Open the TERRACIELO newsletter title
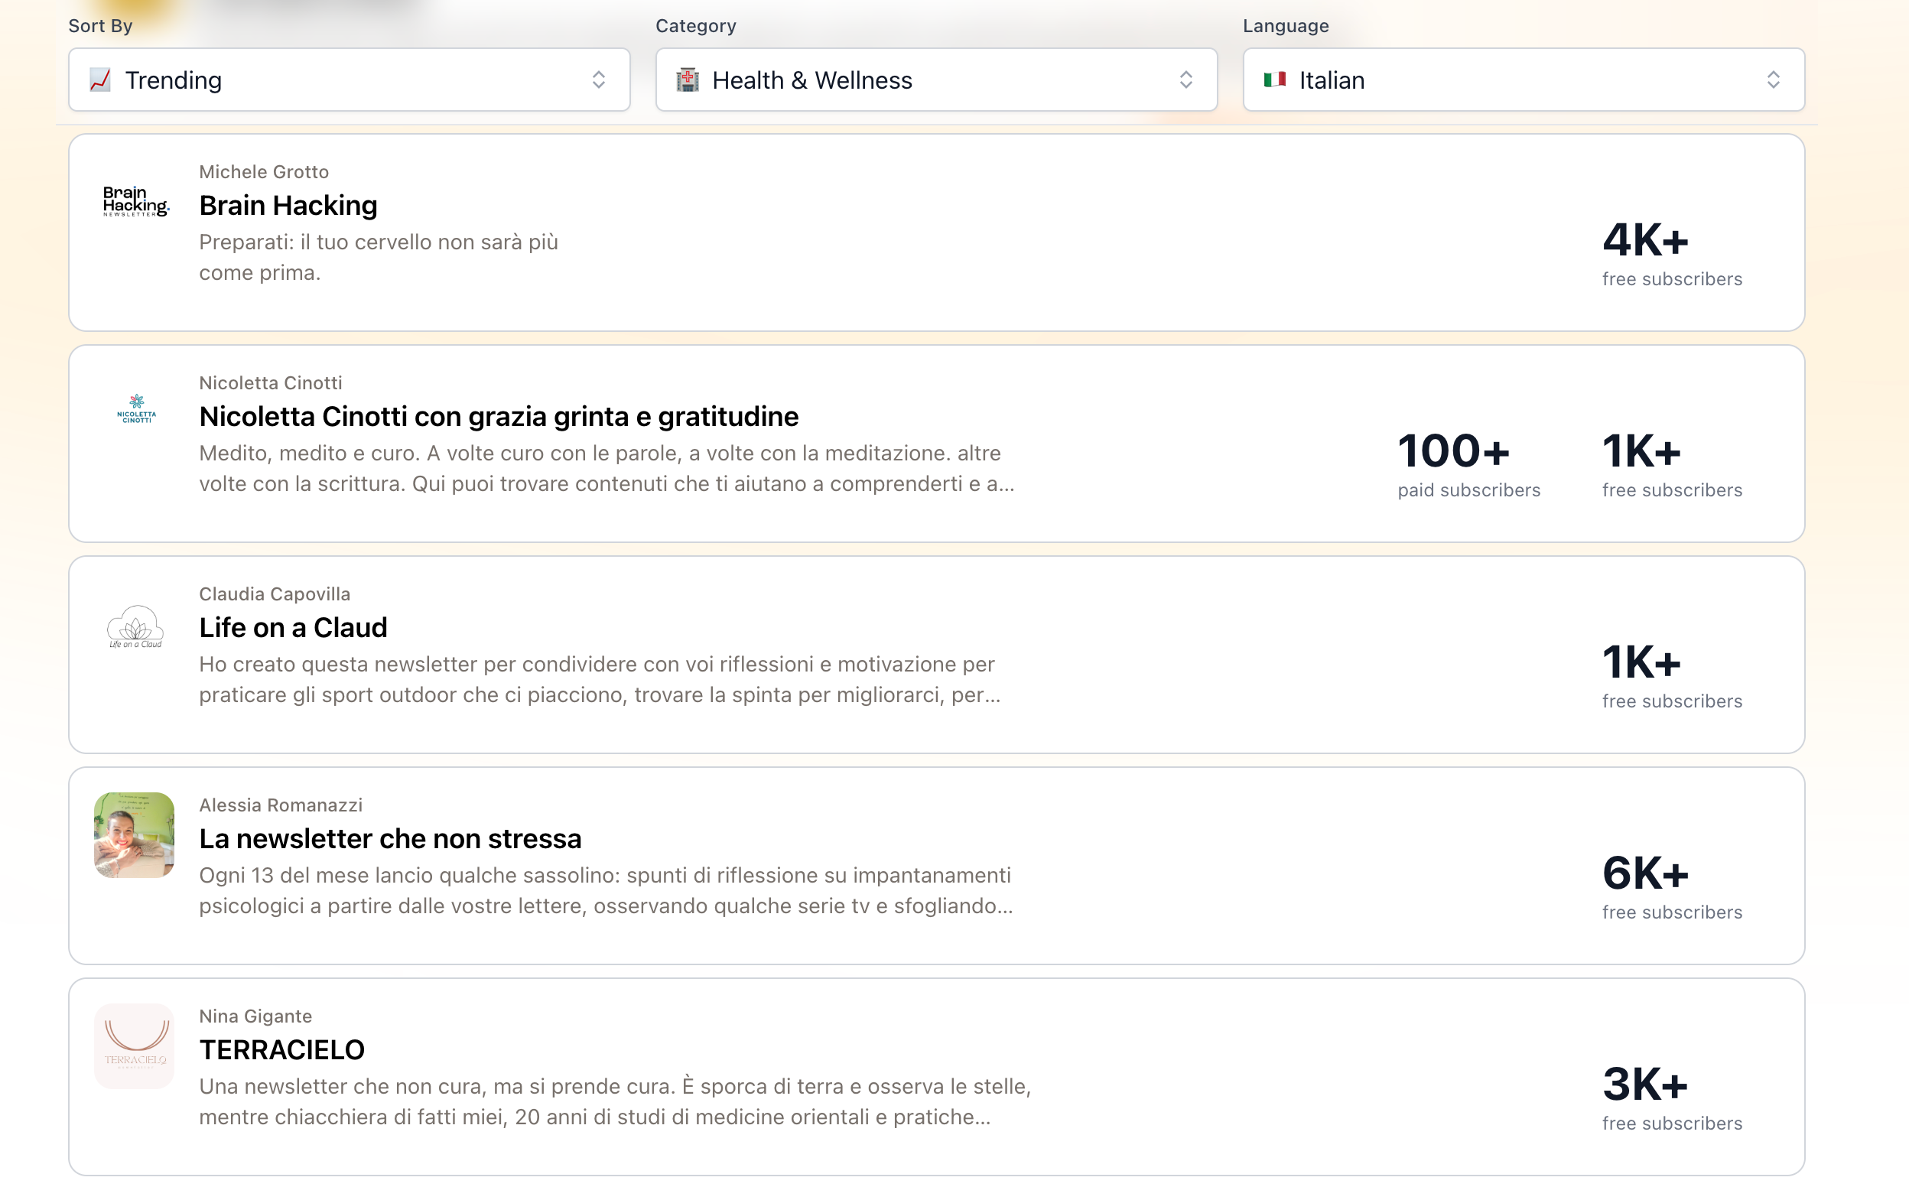 coord(281,1050)
